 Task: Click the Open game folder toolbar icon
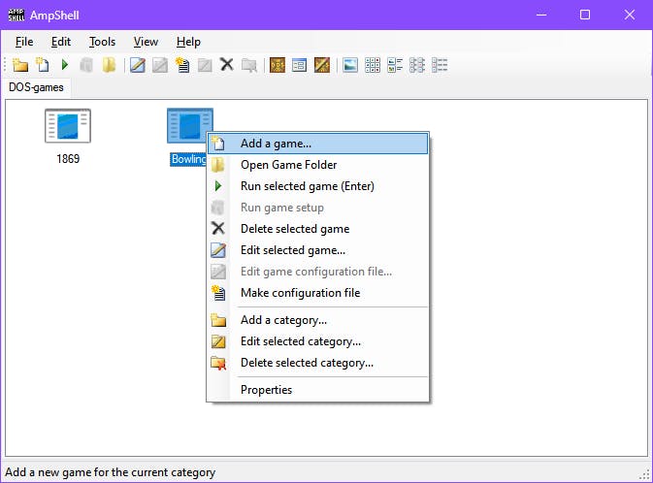click(109, 65)
